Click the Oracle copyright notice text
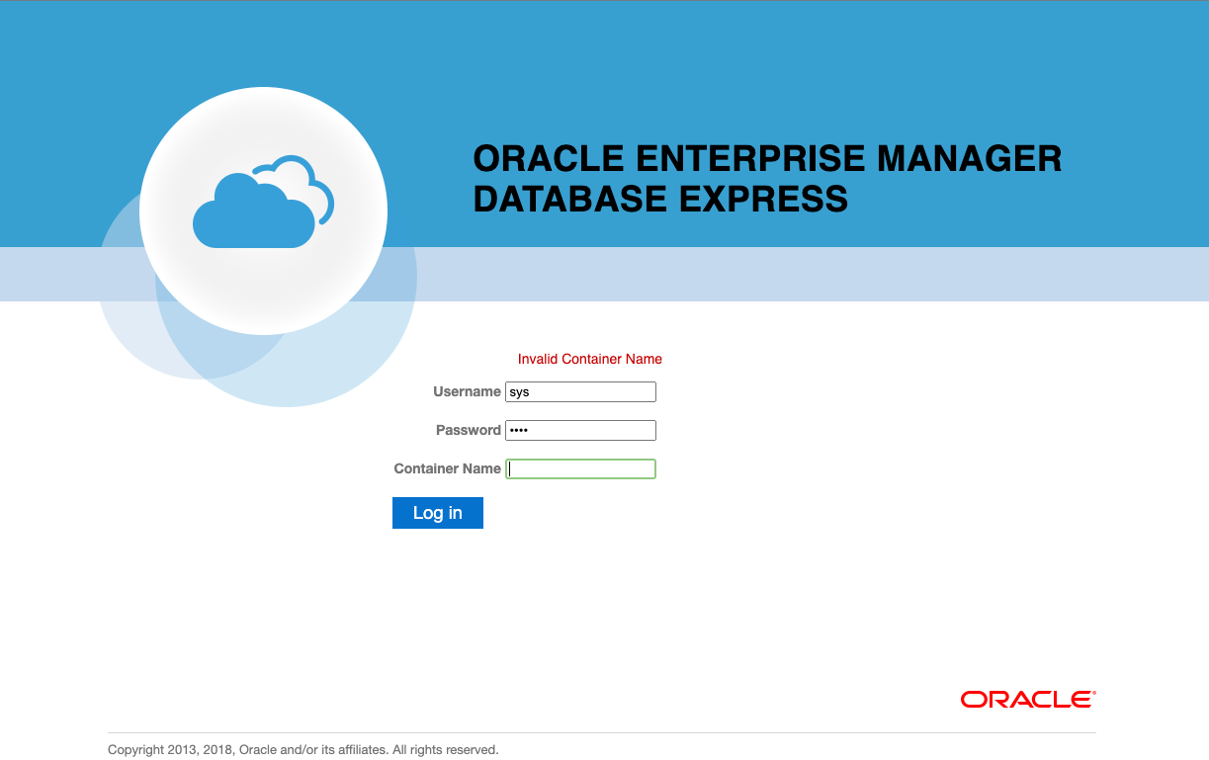 (303, 750)
